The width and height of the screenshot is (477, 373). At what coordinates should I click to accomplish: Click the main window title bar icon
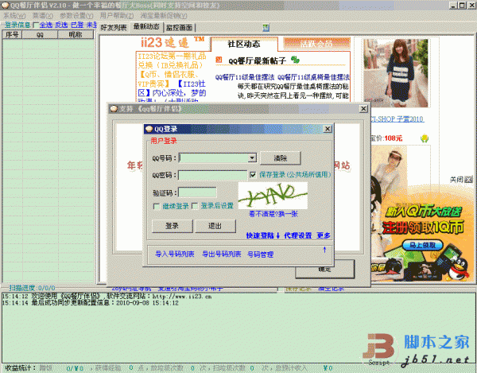pos(5,6)
